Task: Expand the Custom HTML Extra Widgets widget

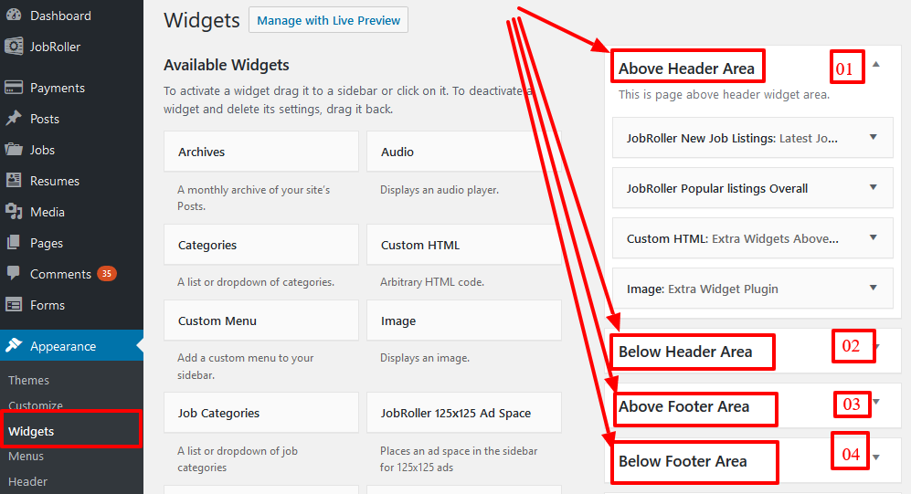Action: pyautogui.click(x=873, y=237)
